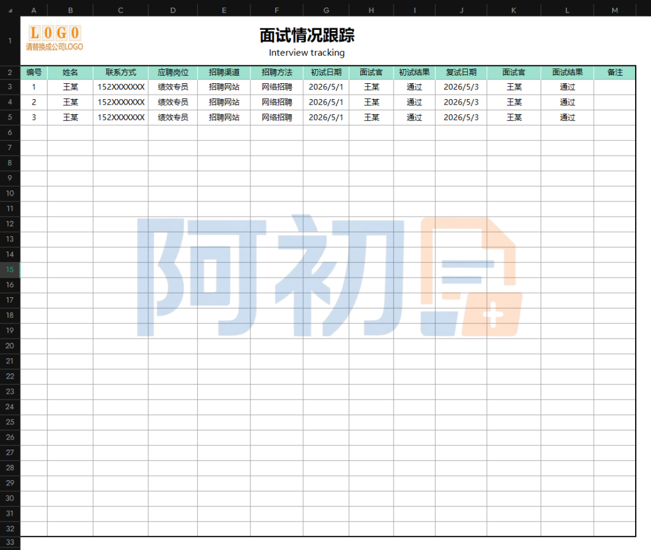Click the 招聘方法 header cell
The width and height of the screenshot is (651, 550).
pos(277,72)
